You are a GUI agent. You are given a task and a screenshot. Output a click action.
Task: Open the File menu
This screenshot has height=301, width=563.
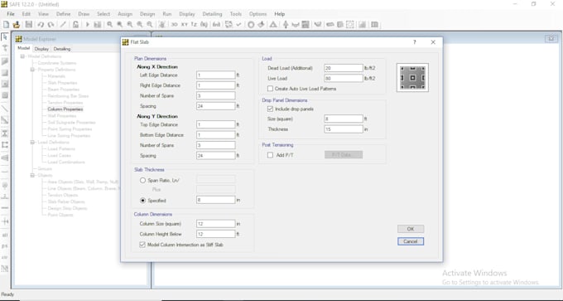click(11, 14)
